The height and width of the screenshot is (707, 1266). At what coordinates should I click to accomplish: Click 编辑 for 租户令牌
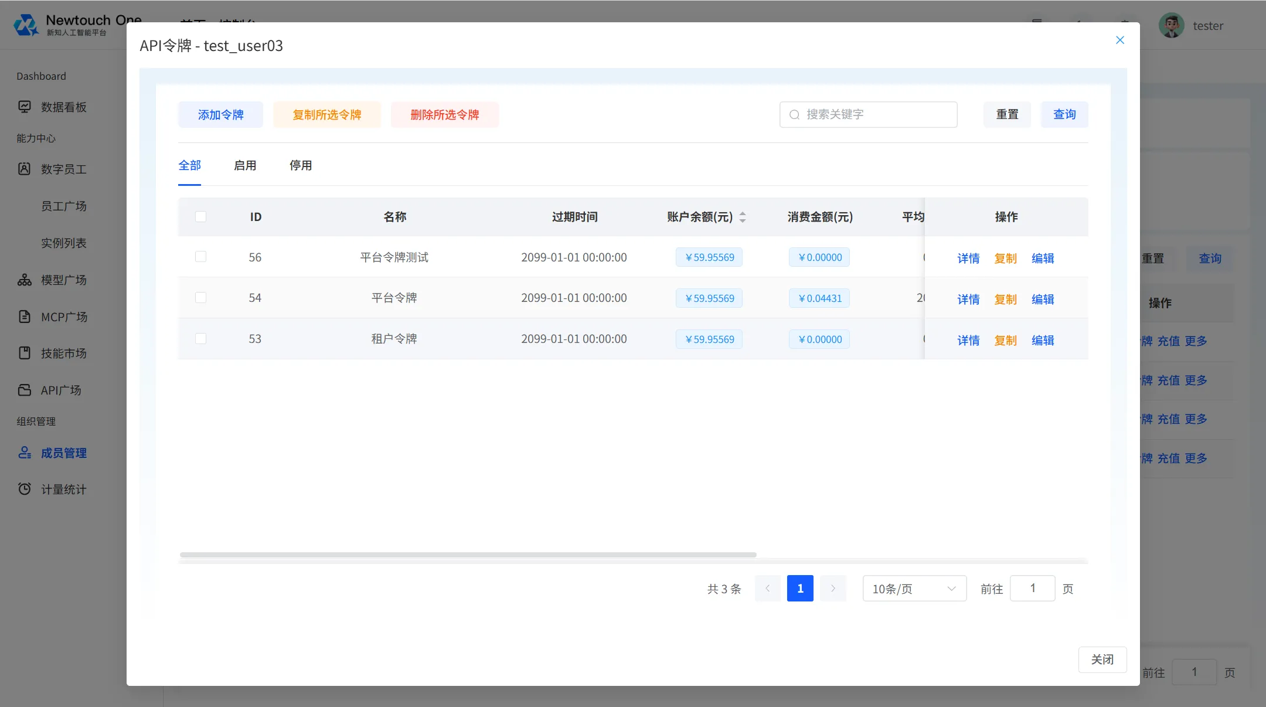[x=1043, y=340]
